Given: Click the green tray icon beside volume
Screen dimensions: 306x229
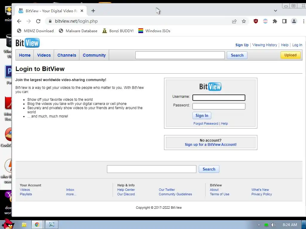Looking at the screenshot, I should [x=266, y=225].
